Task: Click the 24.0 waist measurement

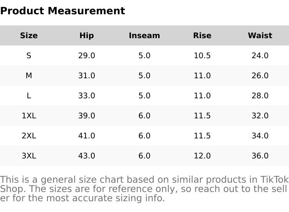Action: tap(260, 56)
